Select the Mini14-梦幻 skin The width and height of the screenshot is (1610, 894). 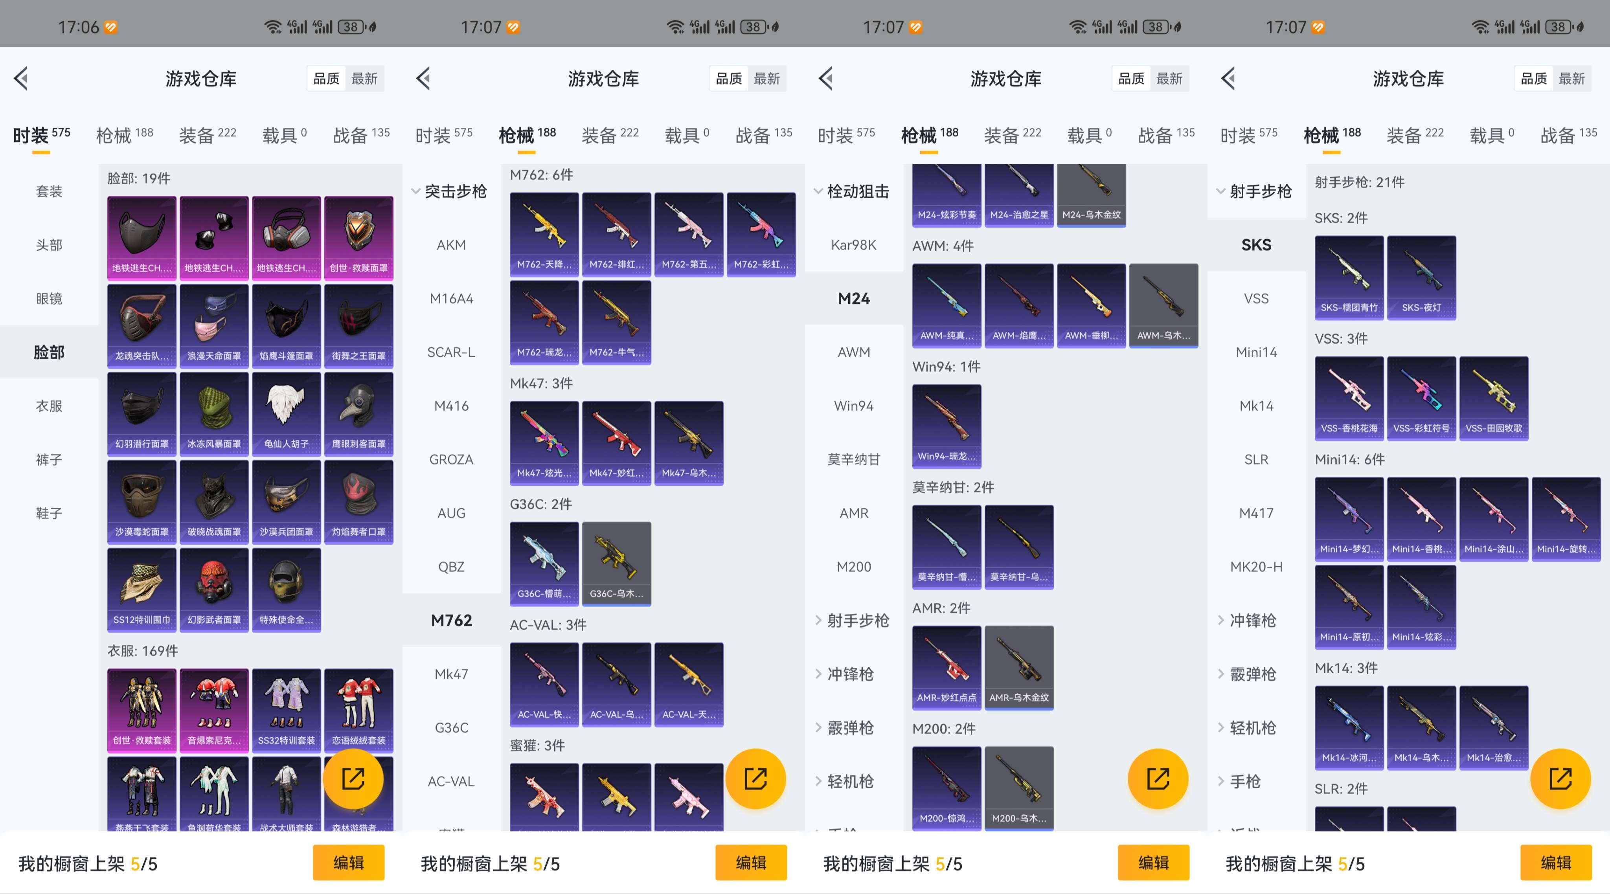(x=1349, y=519)
